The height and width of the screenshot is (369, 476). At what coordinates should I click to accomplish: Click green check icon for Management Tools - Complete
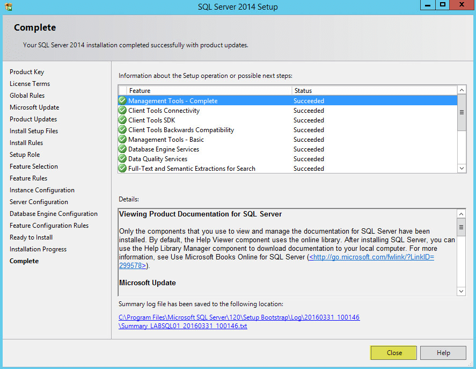pyautogui.click(x=122, y=100)
